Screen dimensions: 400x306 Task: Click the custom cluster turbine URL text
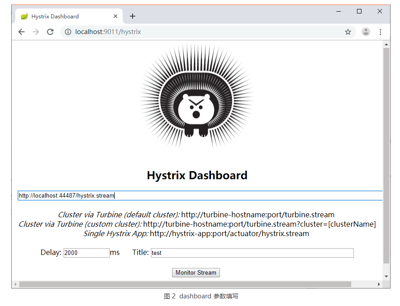click(x=259, y=224)
